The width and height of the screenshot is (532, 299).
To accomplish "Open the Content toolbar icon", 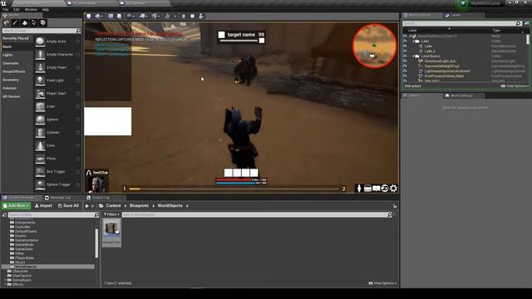I will point(111,16).
